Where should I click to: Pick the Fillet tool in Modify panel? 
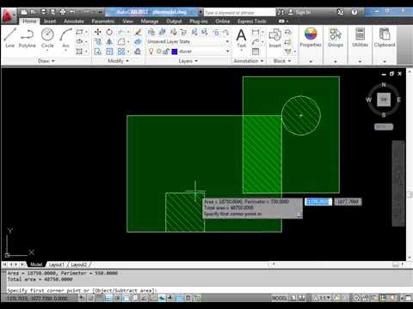tap(121, 42)
